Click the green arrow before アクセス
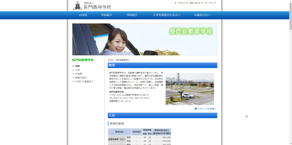 click(x=176, y=3)
